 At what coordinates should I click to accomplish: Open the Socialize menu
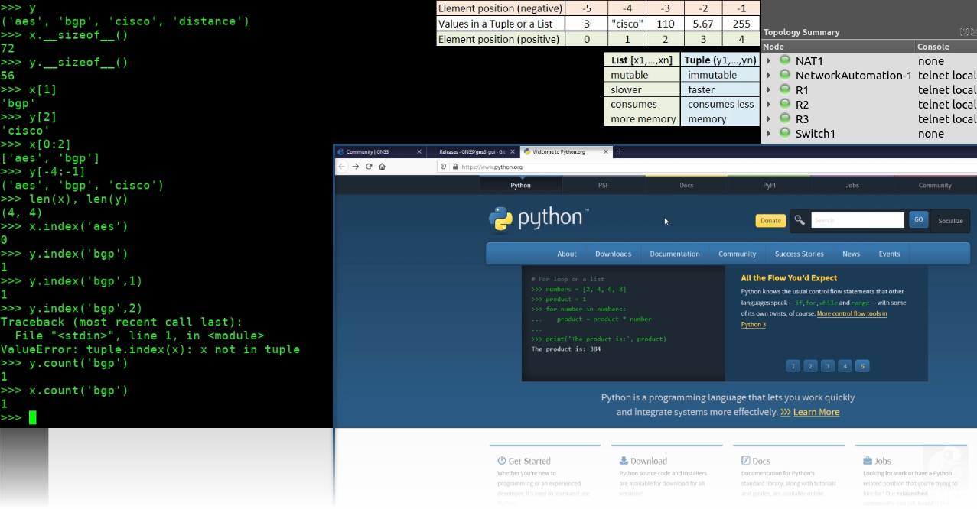[950, 220]
